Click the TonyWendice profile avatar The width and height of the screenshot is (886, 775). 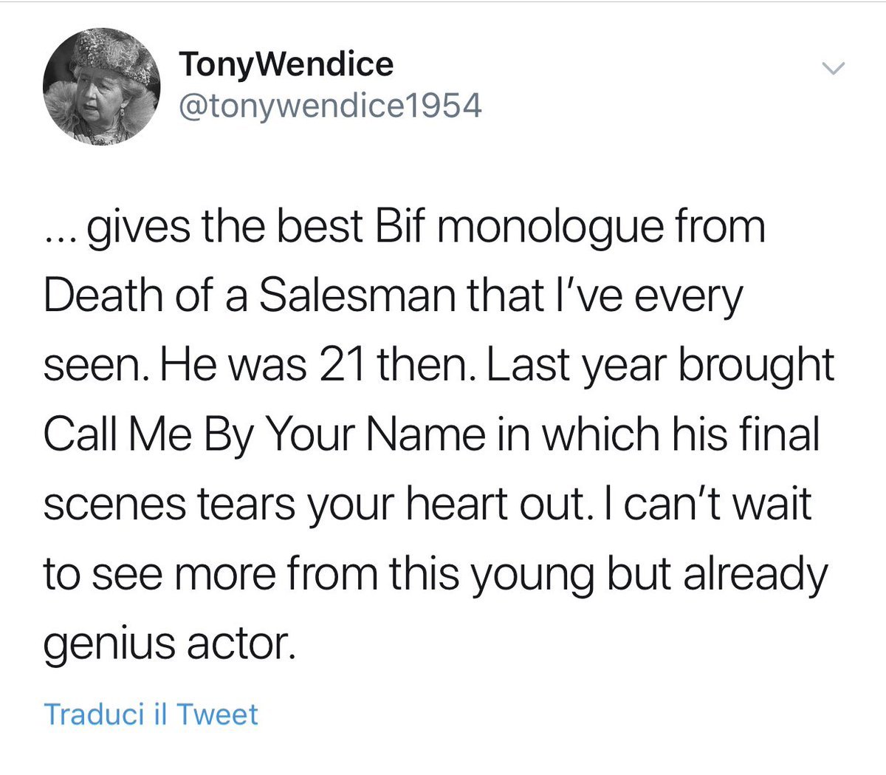pos(101,87)
